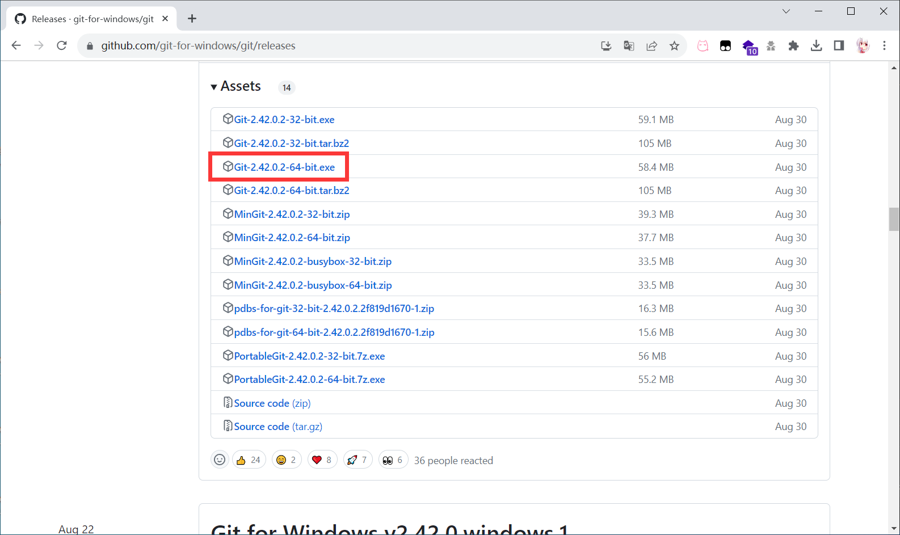Download Git-2.42.0.2-64-bit.exe installer
This screenshot has width=900, height=535.
tap(284, 167)
